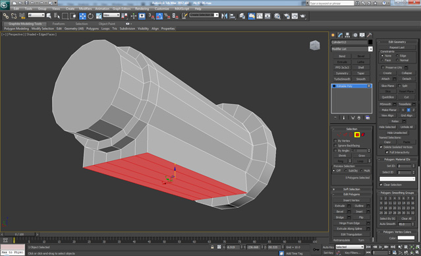421x256 pixels.
Task: Collapse Polygon: Material IDs rollout
Action: (x=397, y=159)
